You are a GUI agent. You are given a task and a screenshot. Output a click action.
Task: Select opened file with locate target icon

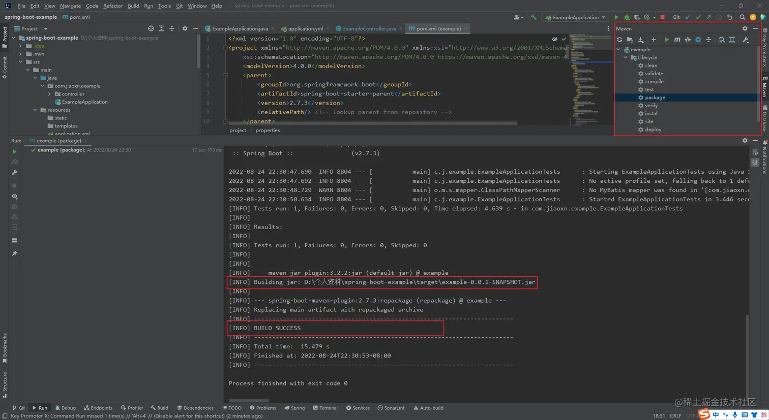151,28
